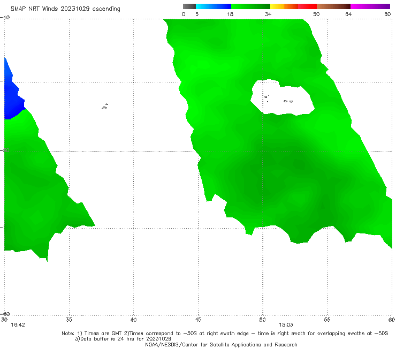
Task: Click the note line starting 'Note: 1) Times are GMT'
Action: point(225,334)
